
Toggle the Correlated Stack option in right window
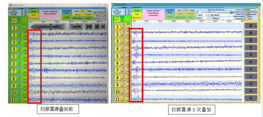tap(170, 11)
